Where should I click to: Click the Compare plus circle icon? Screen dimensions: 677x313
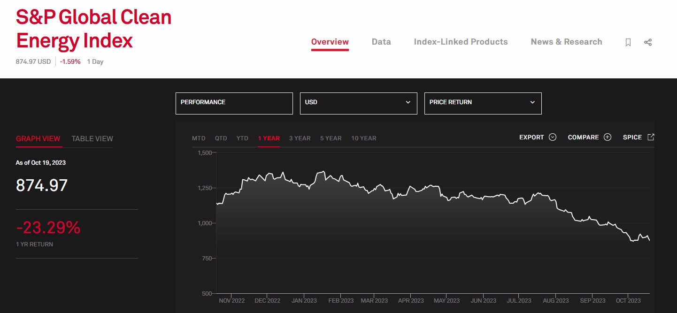tap(608, 137)
